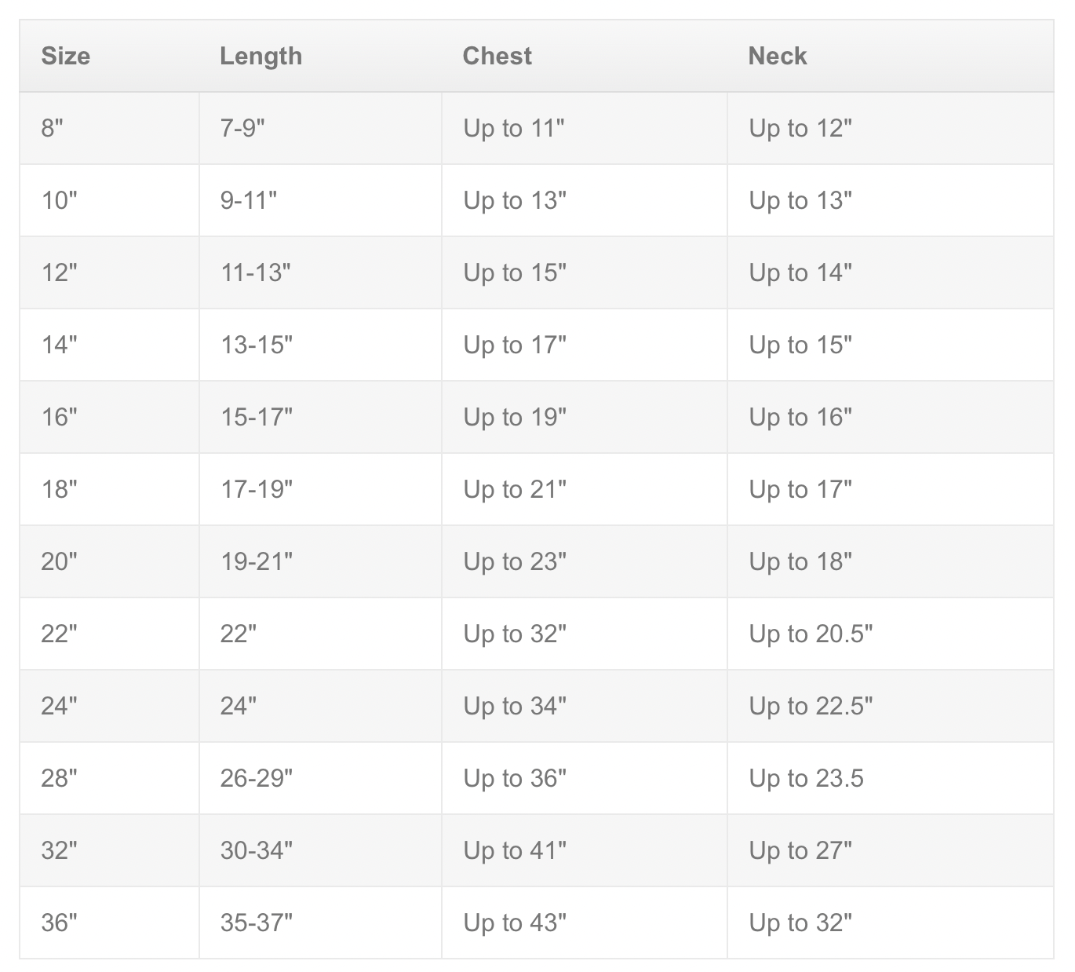The height and width of the screenshot is (972, 1075).
Task: Click the Up to 43" chest cell
Action: coord(585,923)
